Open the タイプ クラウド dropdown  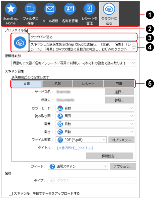coord(92,180)
